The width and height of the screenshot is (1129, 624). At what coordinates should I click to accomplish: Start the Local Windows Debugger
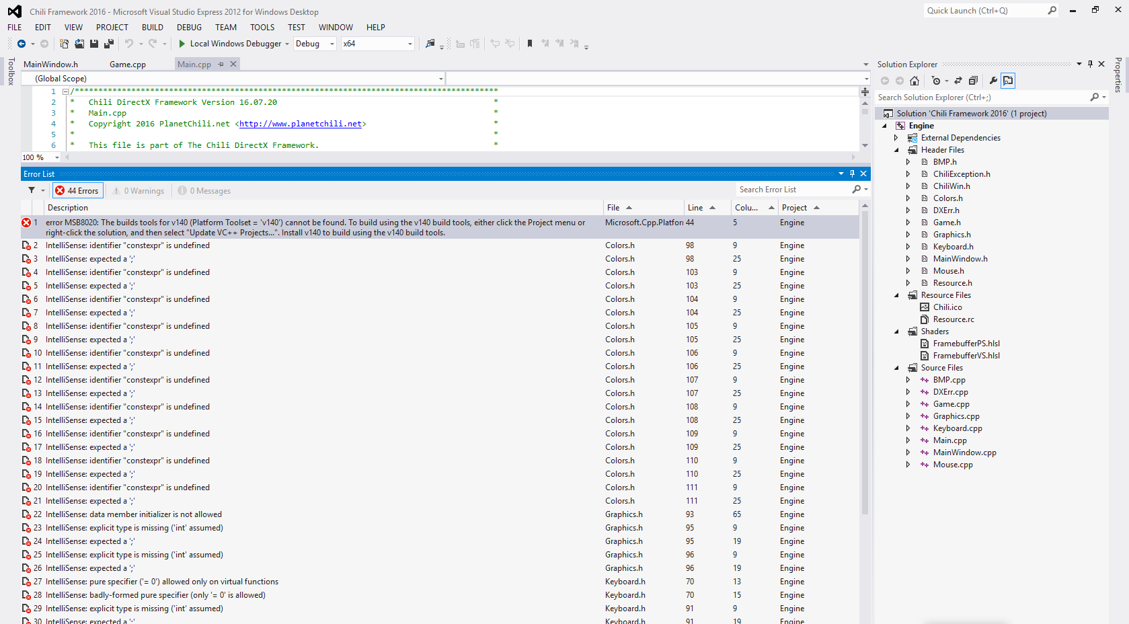coord(229,44)
